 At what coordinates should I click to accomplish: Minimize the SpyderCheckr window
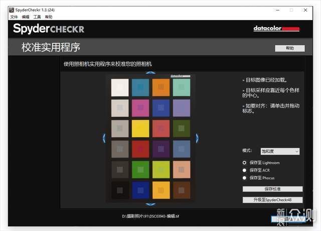coord(277,10)
